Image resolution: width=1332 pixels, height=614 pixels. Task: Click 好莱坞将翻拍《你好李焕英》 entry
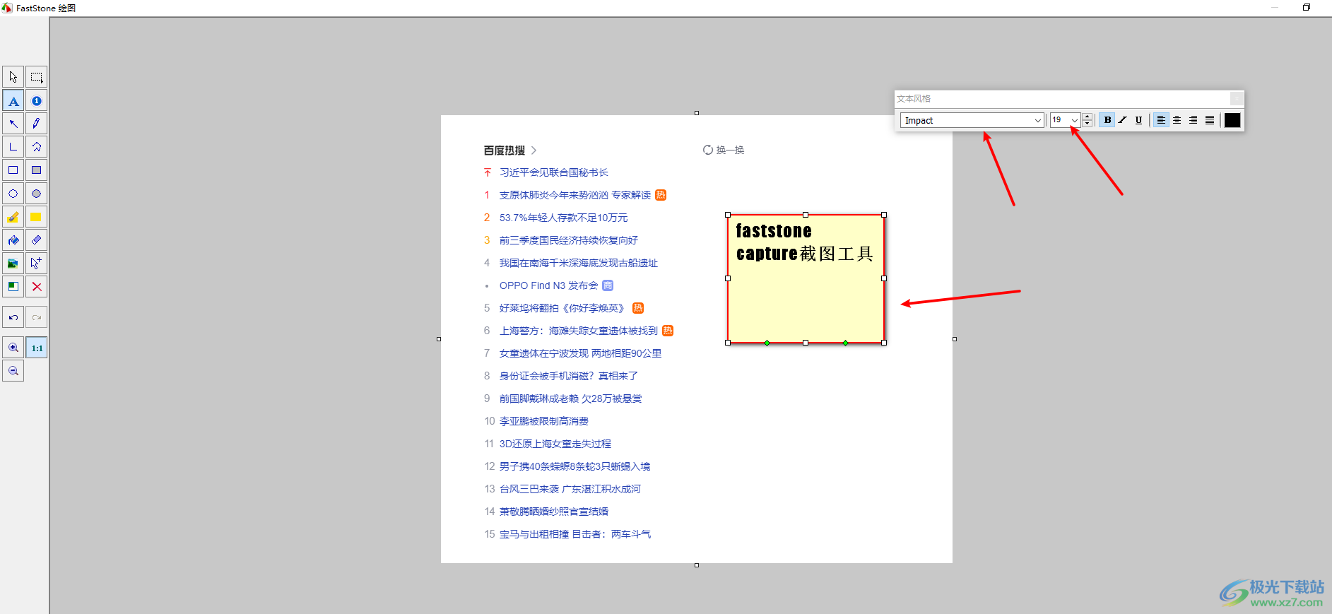click(563, 308)
